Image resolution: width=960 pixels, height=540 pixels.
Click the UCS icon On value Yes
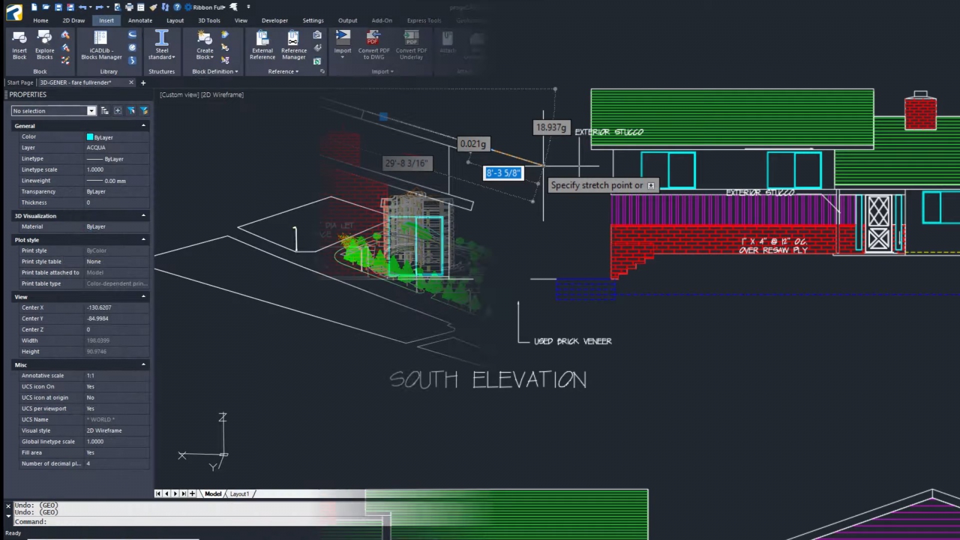tap(91, 387)
